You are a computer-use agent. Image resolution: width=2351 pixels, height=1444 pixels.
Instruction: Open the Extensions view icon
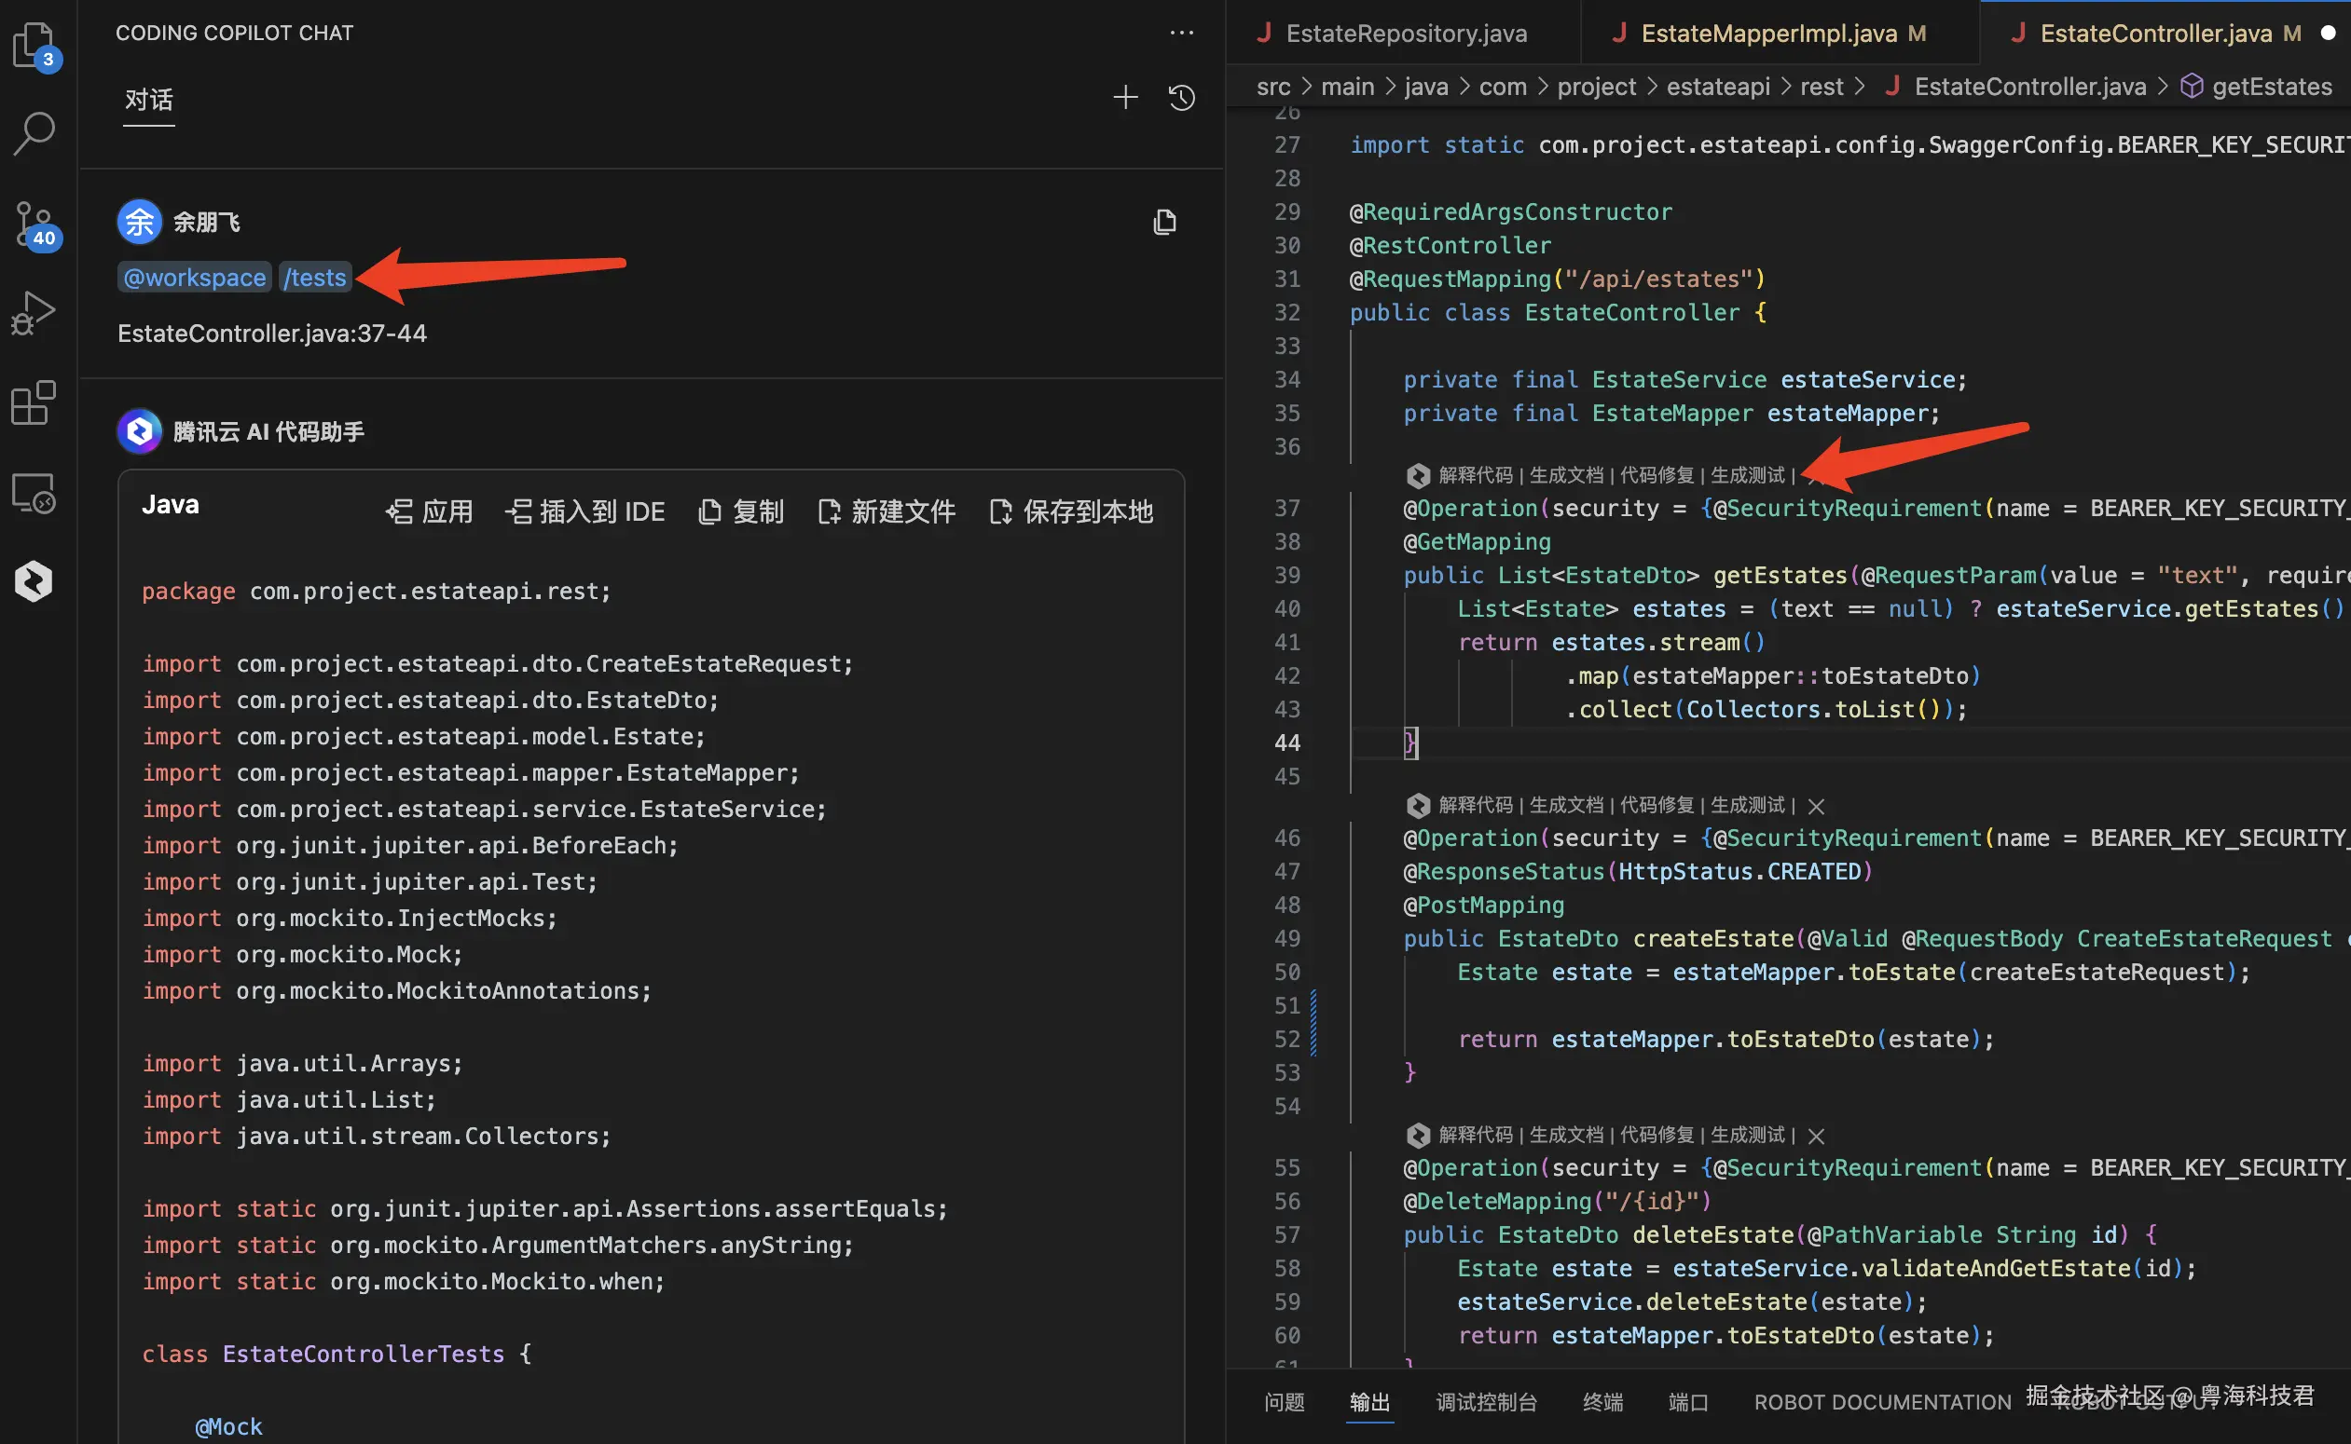[34, 403]
